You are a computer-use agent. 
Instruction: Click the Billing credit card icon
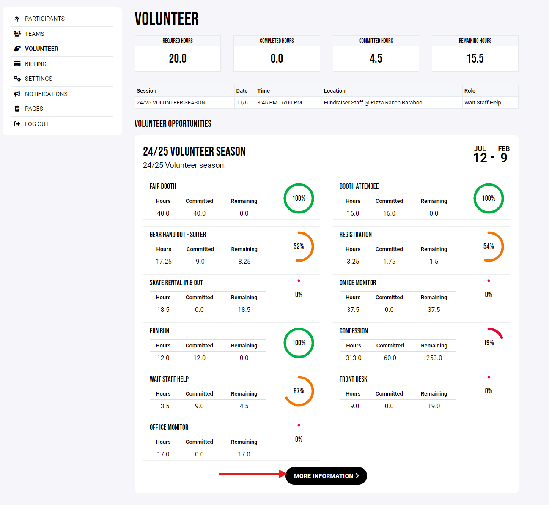[x=17, y=64]
